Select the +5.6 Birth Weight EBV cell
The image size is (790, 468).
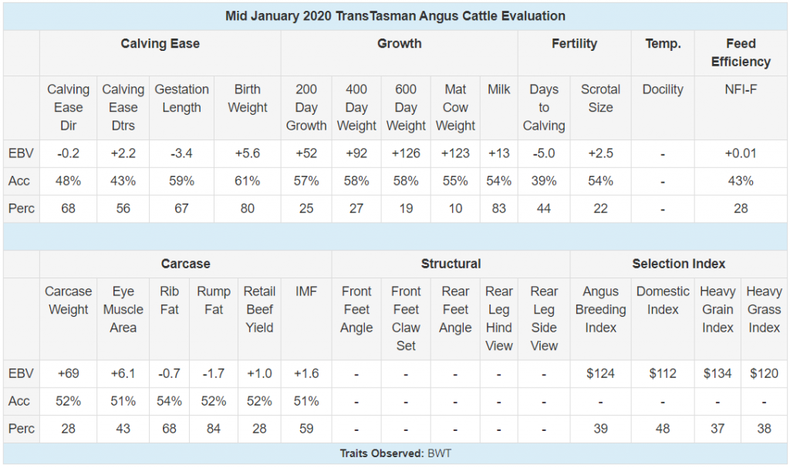click(248, 153)
